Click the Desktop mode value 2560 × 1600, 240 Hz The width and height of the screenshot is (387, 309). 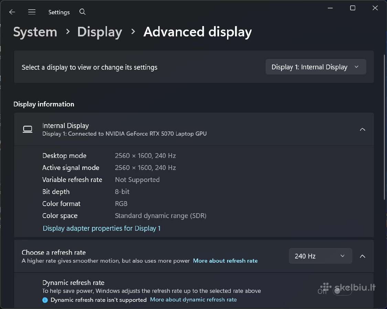tap(145, 156)
